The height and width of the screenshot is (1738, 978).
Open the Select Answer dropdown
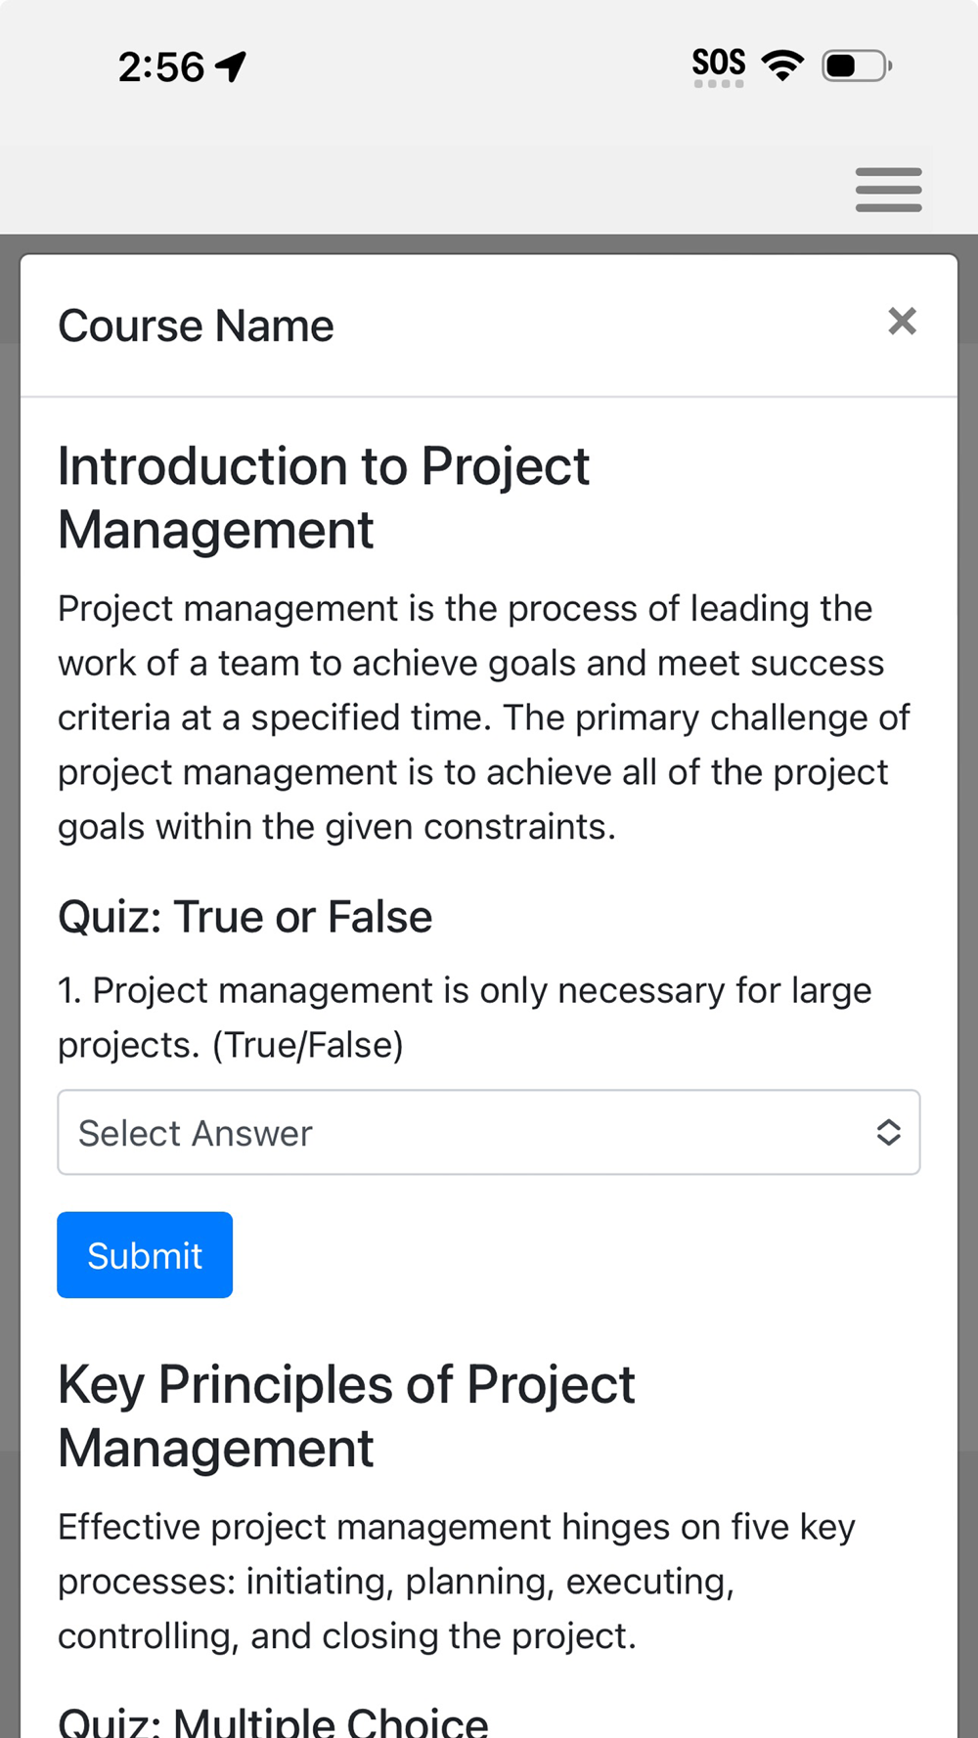[469, 1133]
